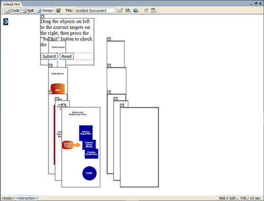The image size is (264, 201).
Task: Select the Cognos PowerPlay blue box
Action: click(91, 154)
